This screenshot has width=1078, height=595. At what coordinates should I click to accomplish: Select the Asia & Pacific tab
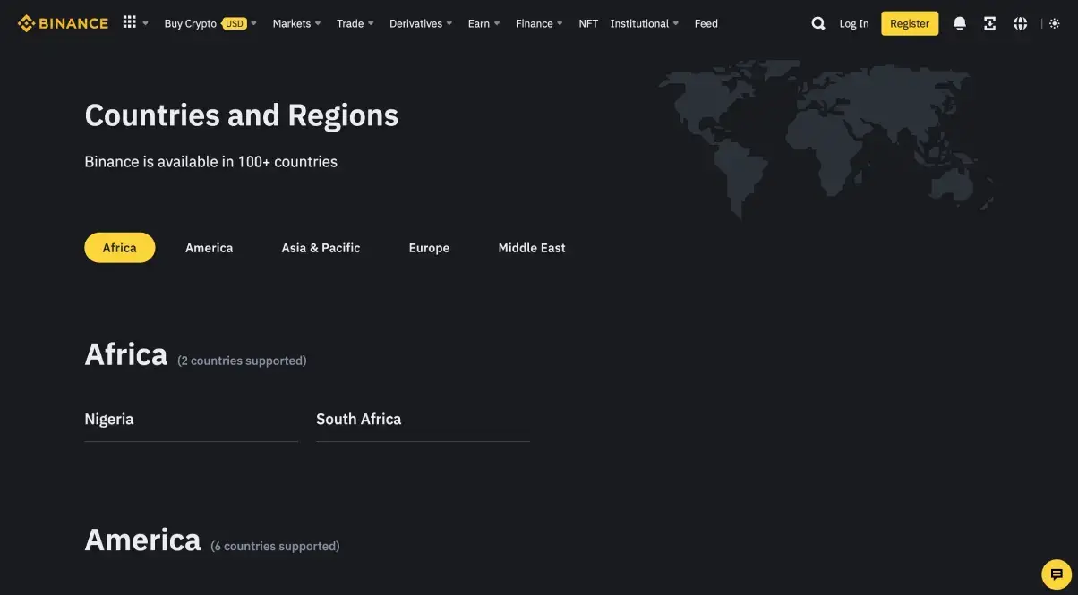tap(321, 248)
